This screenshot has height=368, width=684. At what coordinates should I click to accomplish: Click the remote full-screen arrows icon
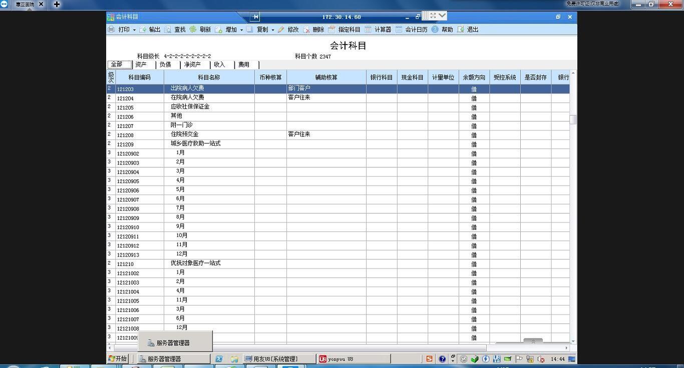433,15
